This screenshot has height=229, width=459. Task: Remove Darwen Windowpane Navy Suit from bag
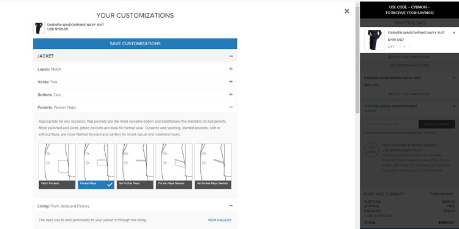tap(454, 33)
